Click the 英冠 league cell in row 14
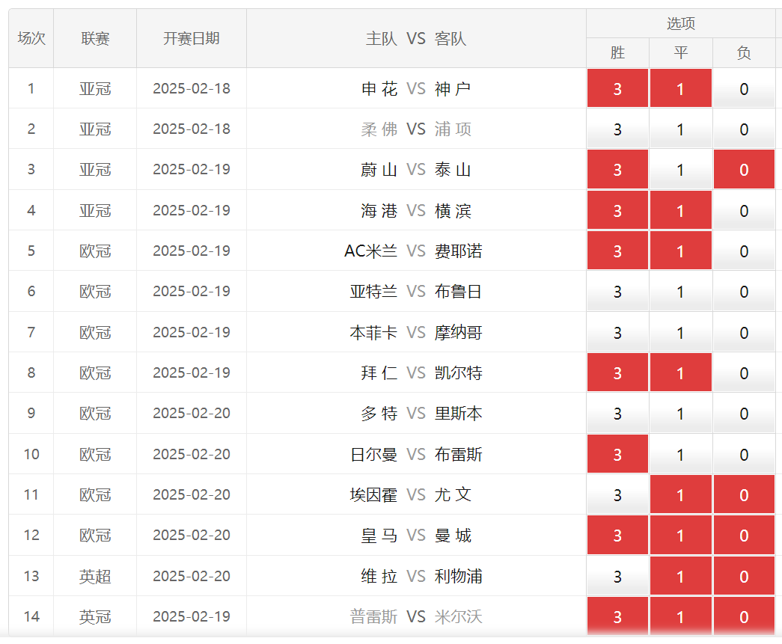The width and height of the screenshot is (782, 644). 95,616
